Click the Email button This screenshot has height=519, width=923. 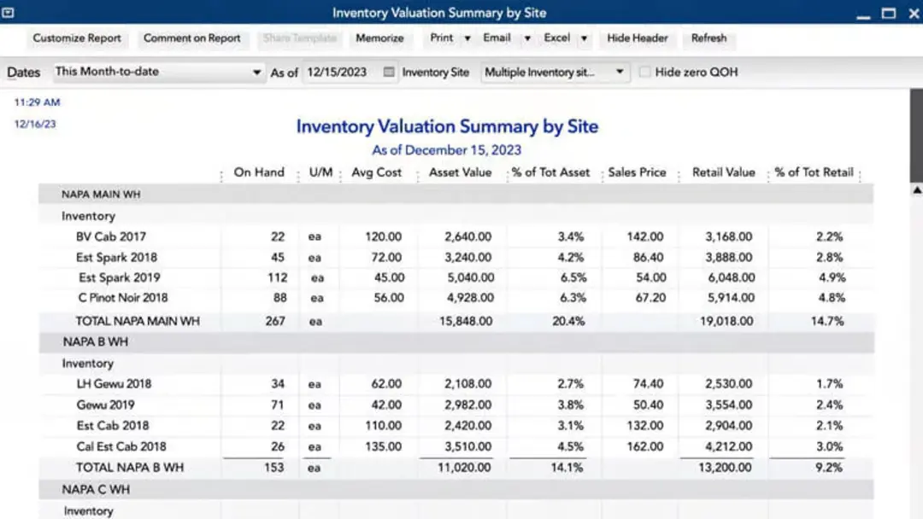[x=497, y=38]
